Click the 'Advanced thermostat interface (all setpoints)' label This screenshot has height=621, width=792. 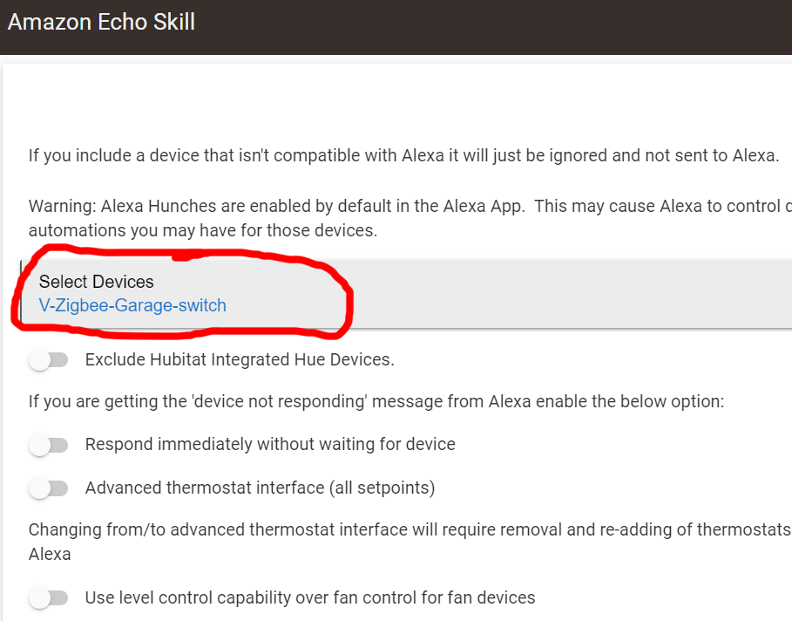pos(260,488)
